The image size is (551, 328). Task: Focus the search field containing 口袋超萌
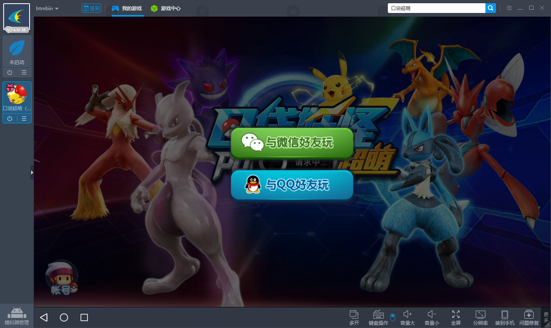point(436,8)
